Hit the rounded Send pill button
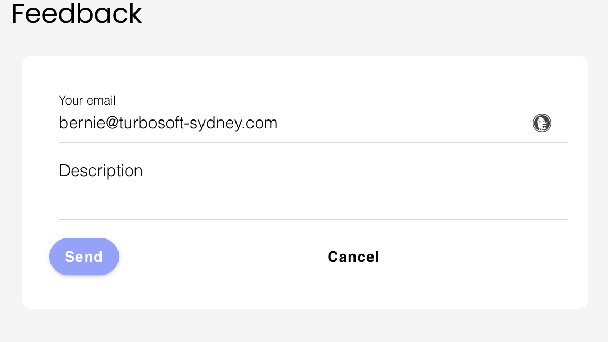The width and height of the screenshot is (608, 342). (84, 256)
